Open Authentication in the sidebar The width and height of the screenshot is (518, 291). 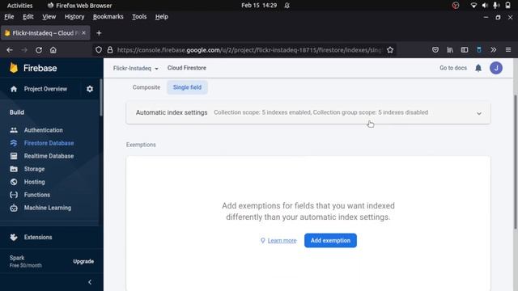pyautogui.click(x=43, y=130)
